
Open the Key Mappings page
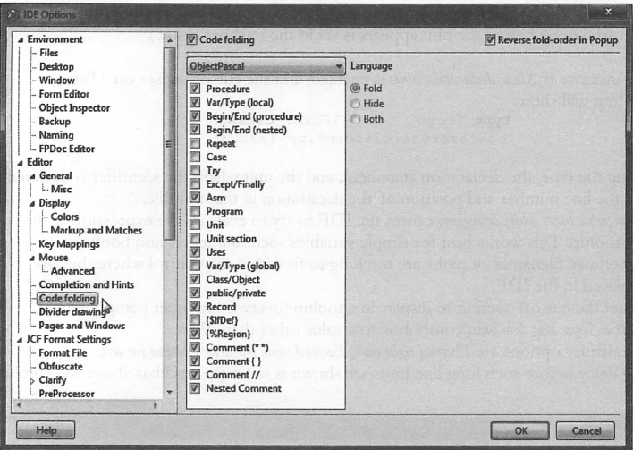[x=71, y=244]
